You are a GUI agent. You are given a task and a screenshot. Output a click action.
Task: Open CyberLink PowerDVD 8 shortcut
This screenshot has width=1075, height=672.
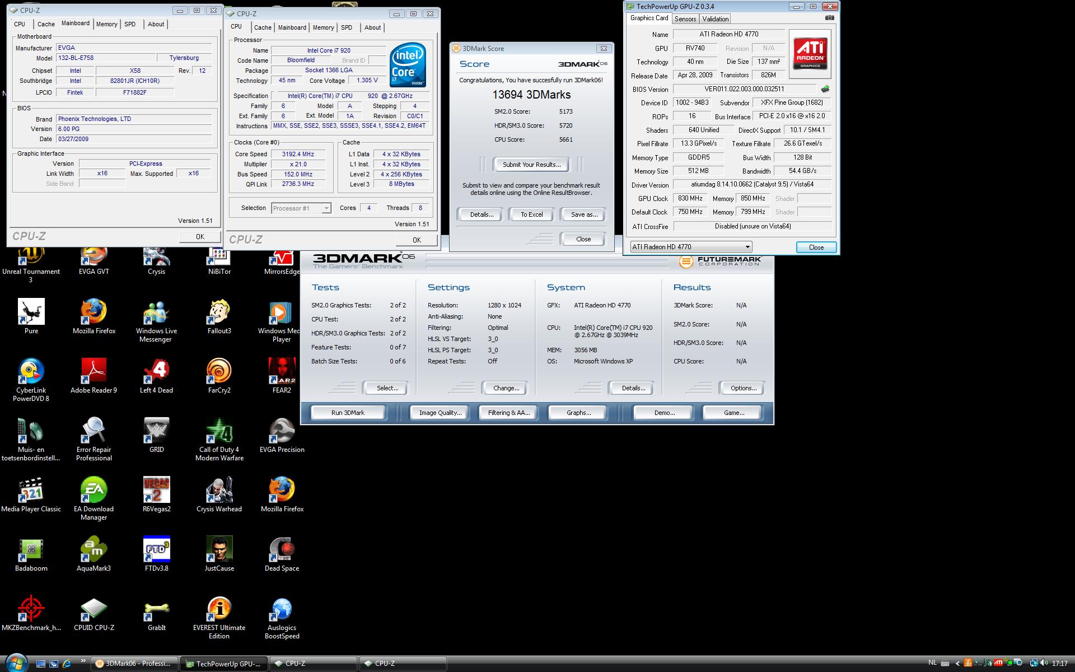[x=31, y=380]
